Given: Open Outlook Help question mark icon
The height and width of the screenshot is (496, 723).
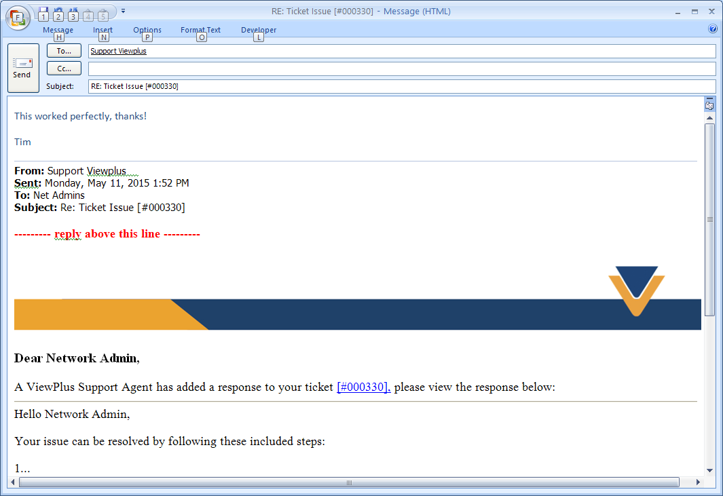Looking at the screenshot, I should point(712,29).
